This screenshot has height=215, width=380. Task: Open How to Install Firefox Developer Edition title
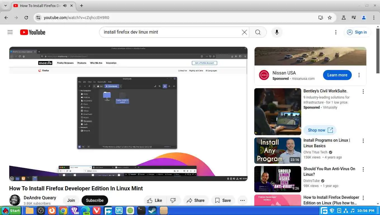(331, 200)
